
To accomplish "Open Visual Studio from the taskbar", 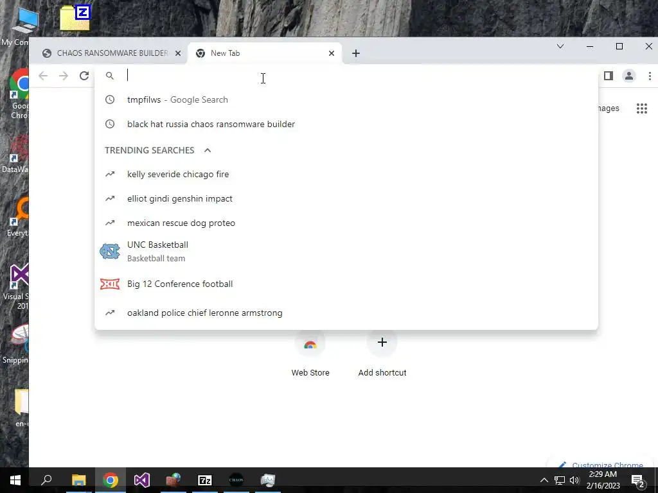I will 142,480.
